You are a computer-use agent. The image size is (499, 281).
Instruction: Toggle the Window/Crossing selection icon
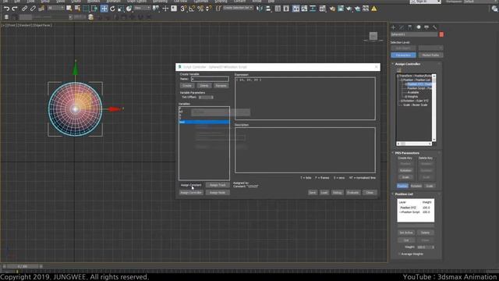[94, 9]
